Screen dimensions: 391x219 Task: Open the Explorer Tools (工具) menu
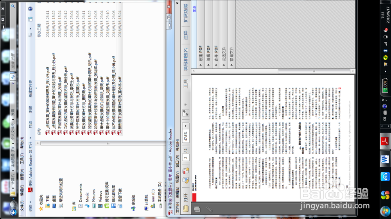22,159
